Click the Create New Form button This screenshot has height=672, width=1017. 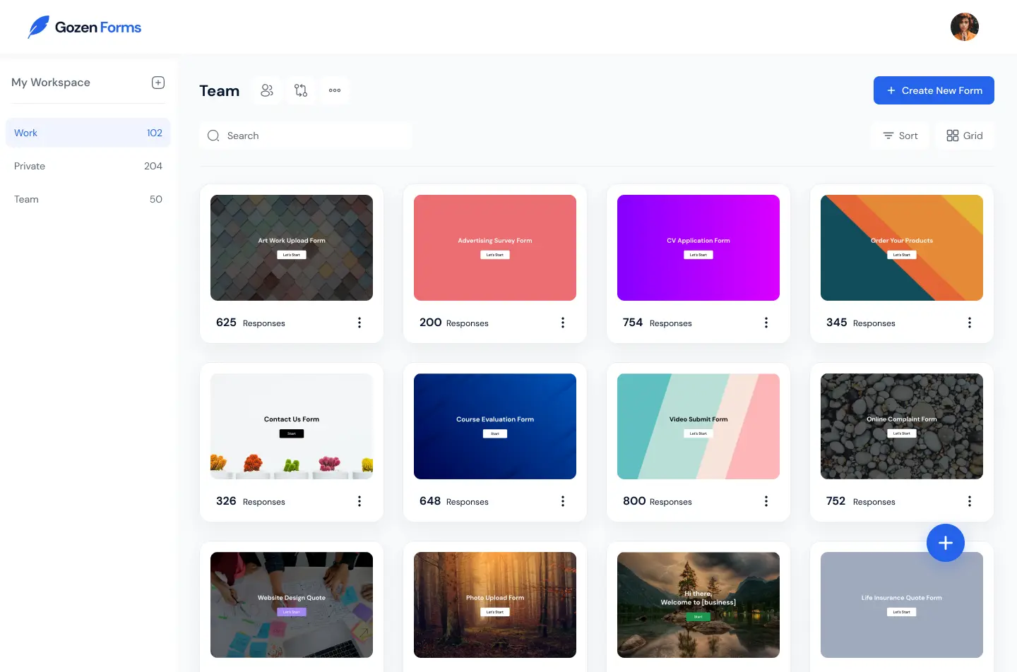[x=934, y=90]
